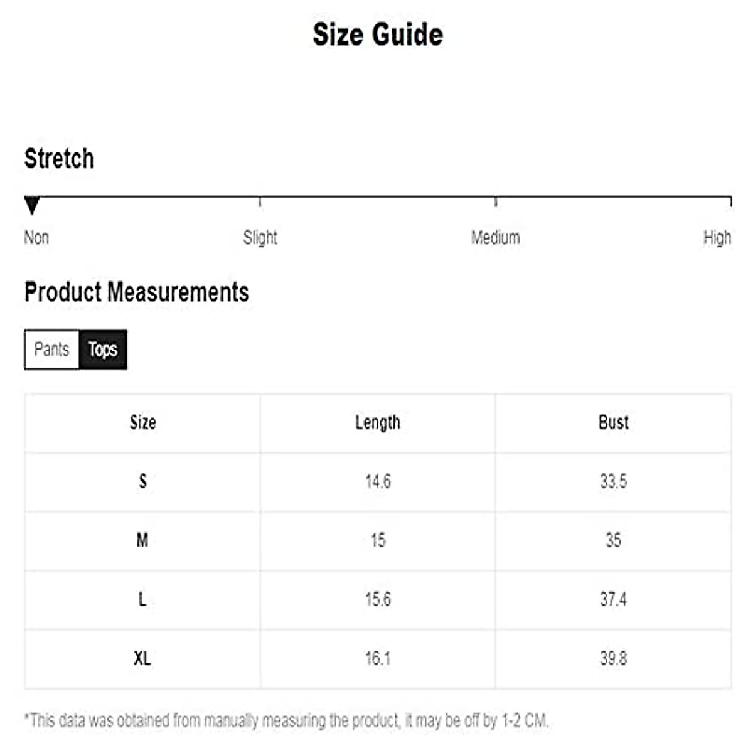Click the 14.6 length value
753x753 pixels.
pyautogui.click(x=378, y=481)
